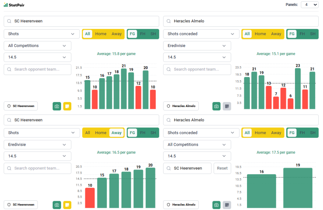Click yellow note icon in 15.8 average panel
This screenshot has width=323, height=210.
click(67, 106)
